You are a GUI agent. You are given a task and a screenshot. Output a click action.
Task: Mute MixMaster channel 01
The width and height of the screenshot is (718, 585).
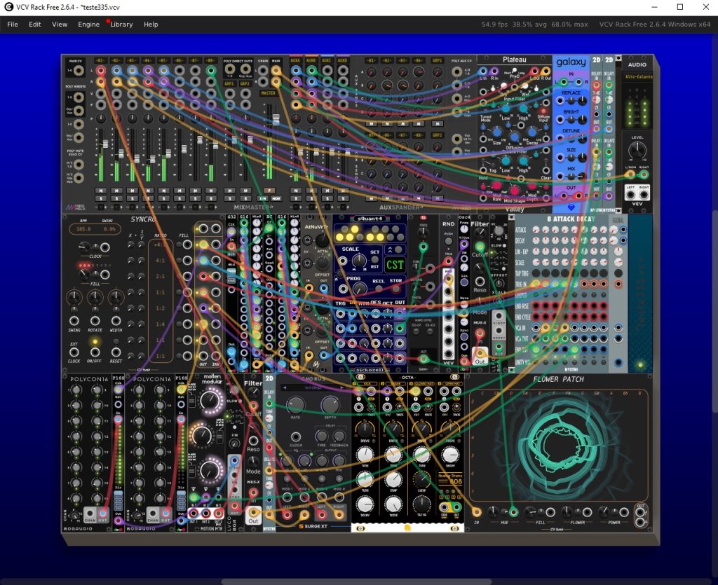[101, 191]
